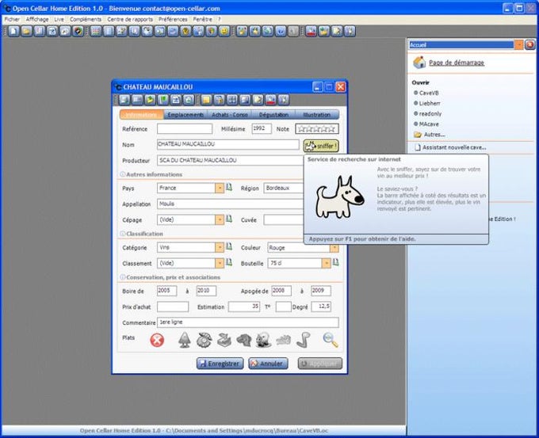
Task: Click the house icon for start page
Action: (419, 63)
